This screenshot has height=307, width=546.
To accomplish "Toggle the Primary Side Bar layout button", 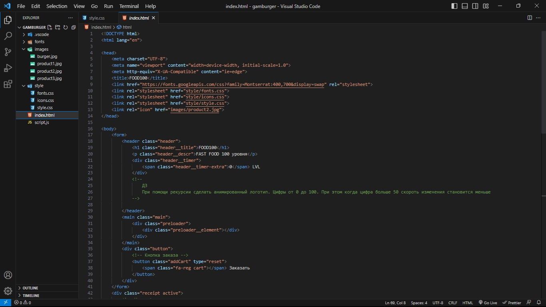I will click(454, 6).
